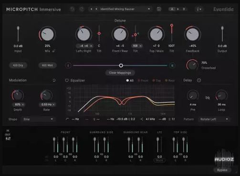
Task: Click the Pre delay knob
Action: (193, 96)
